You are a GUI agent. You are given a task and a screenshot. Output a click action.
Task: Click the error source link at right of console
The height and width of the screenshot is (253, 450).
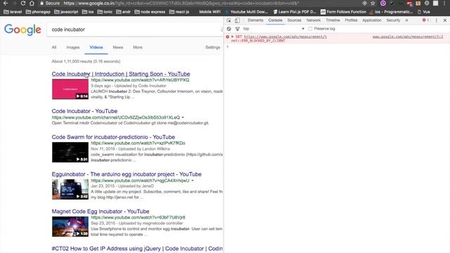click(x=408, y=37)
